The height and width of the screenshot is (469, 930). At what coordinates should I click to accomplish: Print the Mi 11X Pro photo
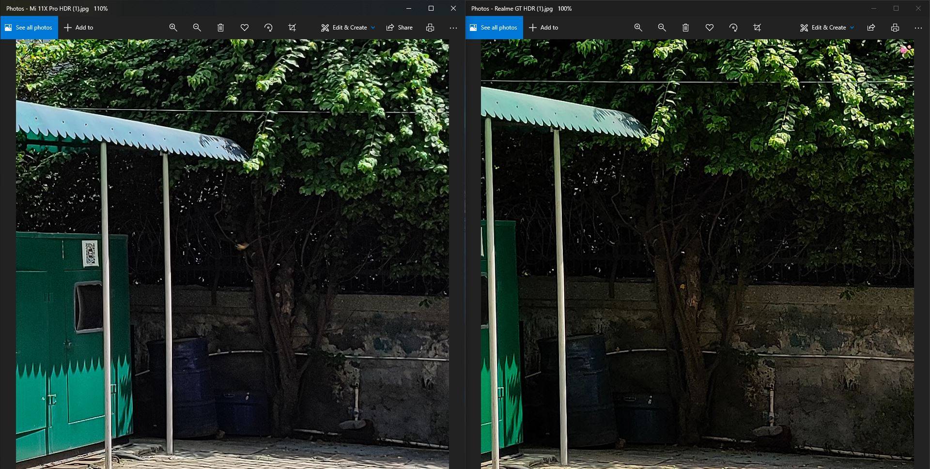pyautogui.click(x=430, y=28)
